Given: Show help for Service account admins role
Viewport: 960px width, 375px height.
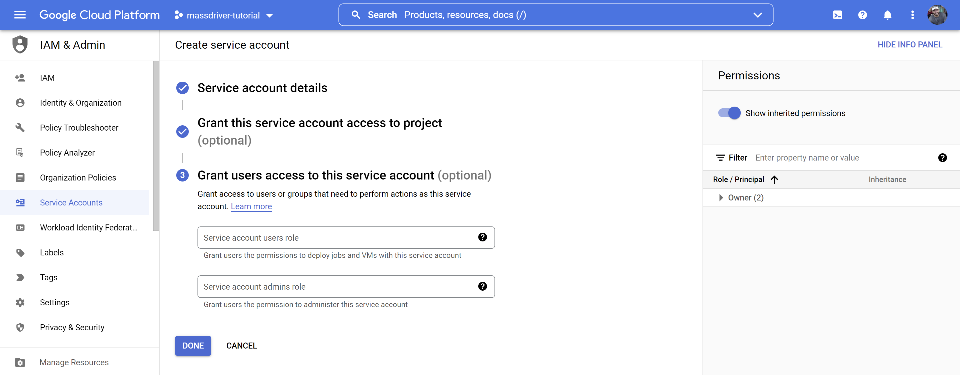Looking at the screenshot, I should pyautogui.click(x=482, y=286).
